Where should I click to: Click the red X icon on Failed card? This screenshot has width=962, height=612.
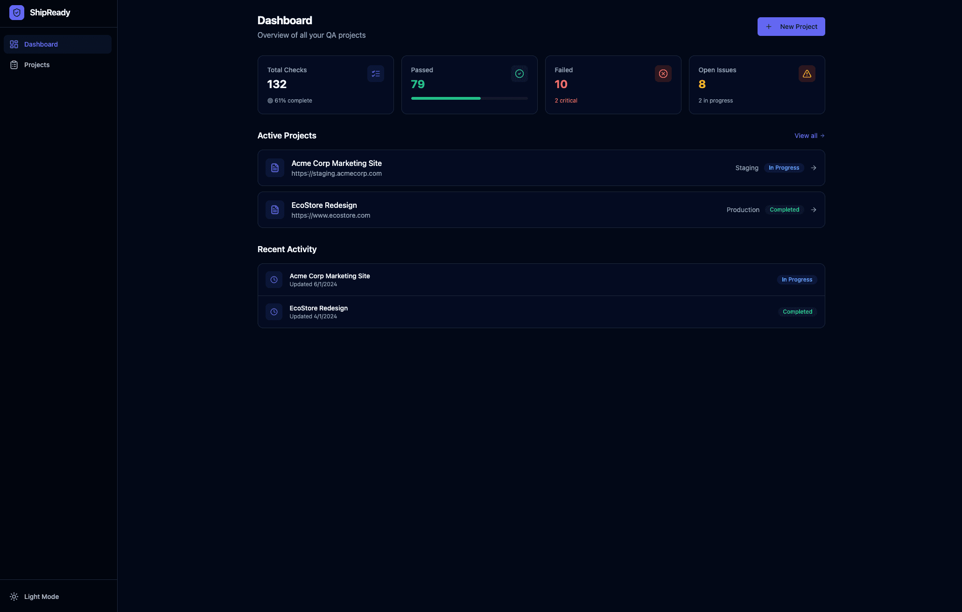coord(663,74)
